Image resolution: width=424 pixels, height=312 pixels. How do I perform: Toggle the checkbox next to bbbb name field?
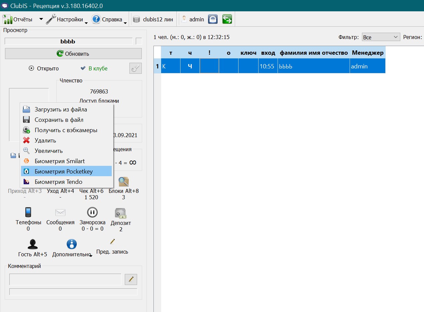[x=139, y=41]
